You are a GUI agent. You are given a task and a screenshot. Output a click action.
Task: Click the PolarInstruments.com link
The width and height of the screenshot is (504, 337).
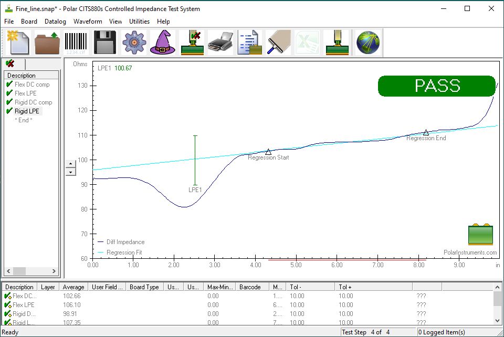pos(470,252)
